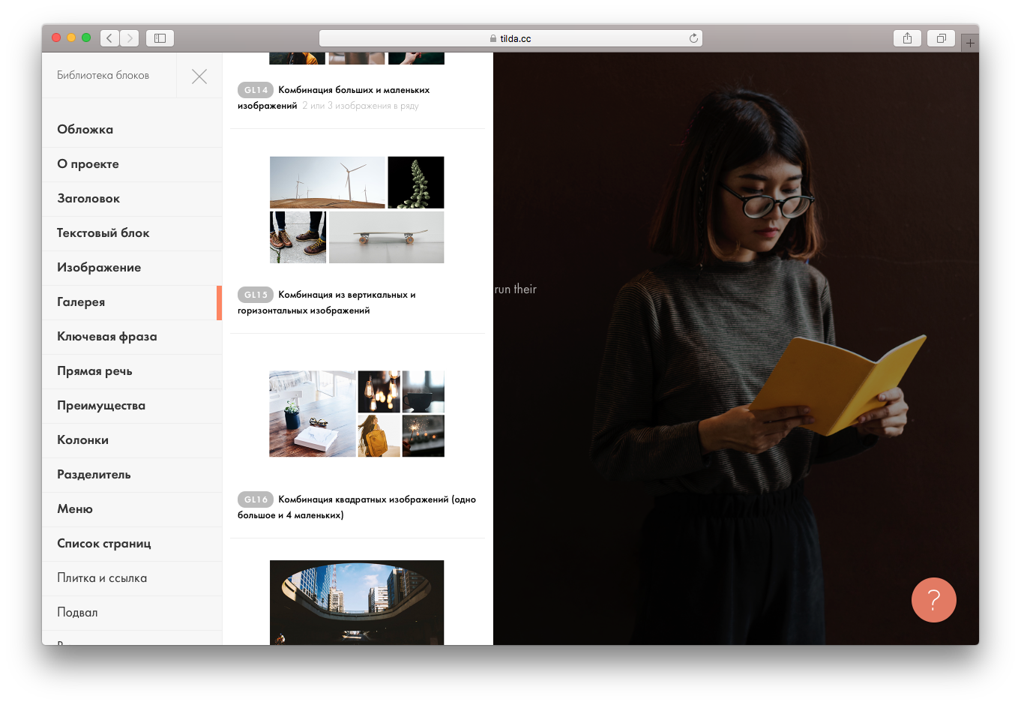Click the tilda.cc address bar
This screenshot has width=1021, height=705.
tap(510, 38)
